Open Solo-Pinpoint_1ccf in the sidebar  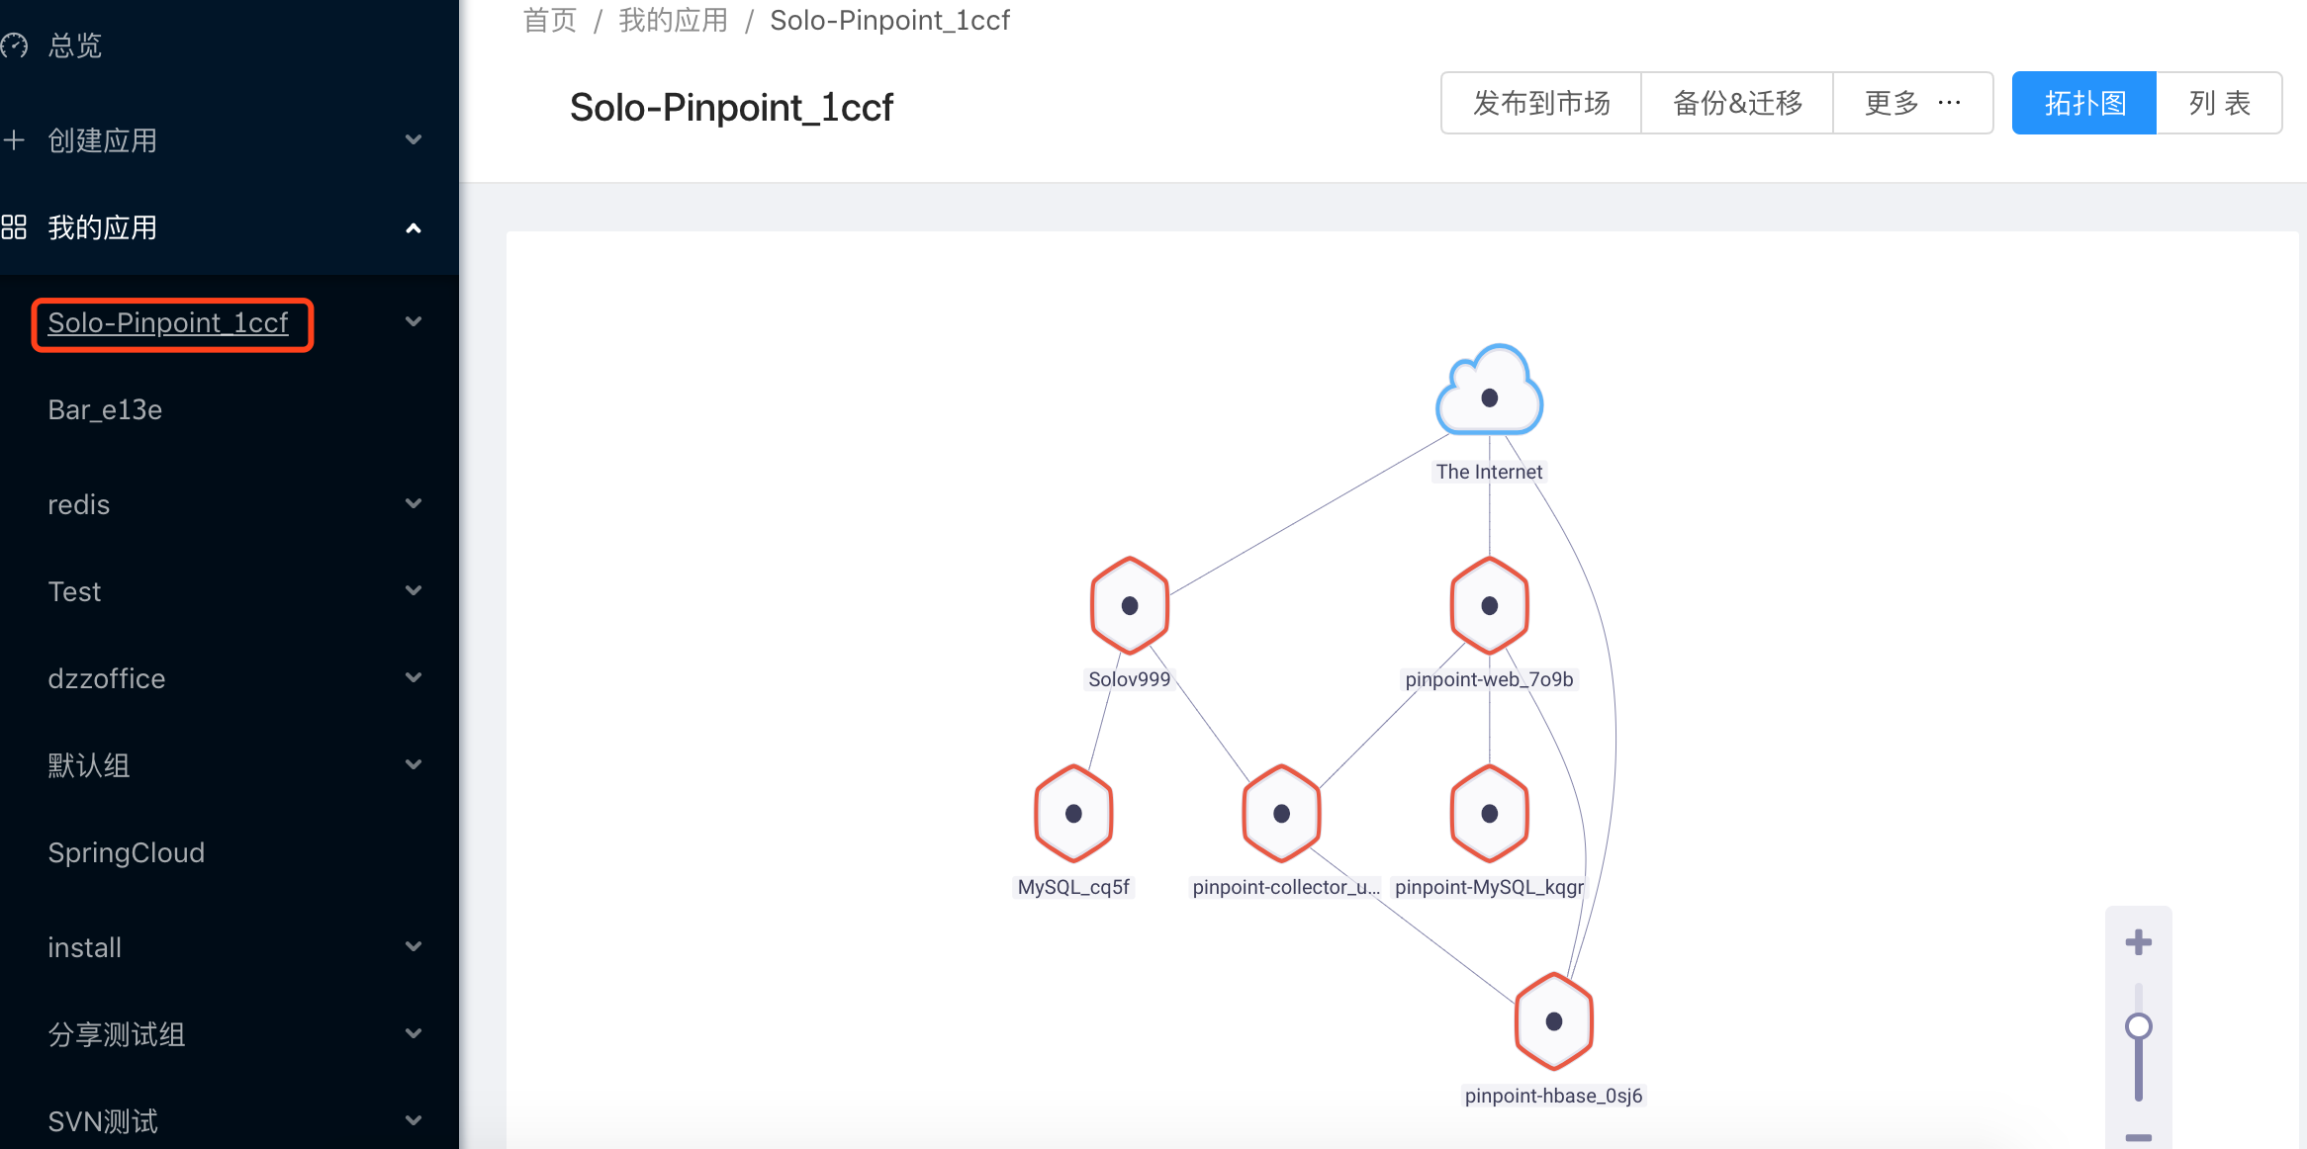(x=168, y=322)
